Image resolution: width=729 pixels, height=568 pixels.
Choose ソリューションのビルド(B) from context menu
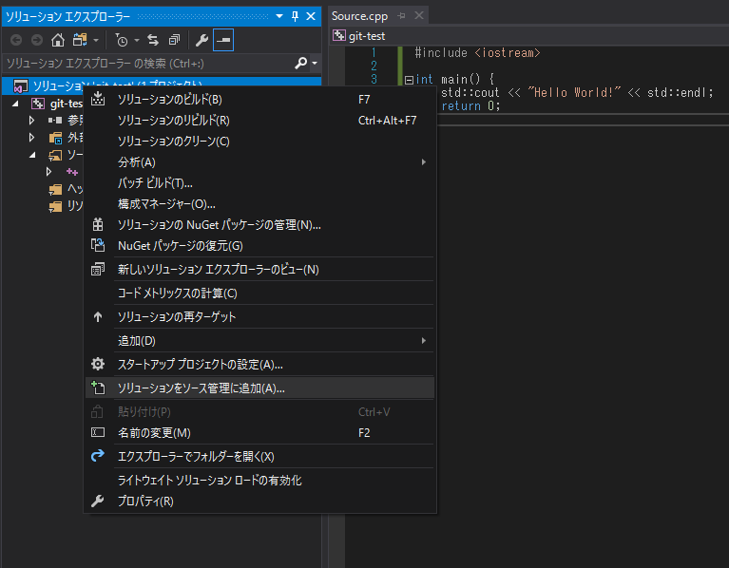259,100
